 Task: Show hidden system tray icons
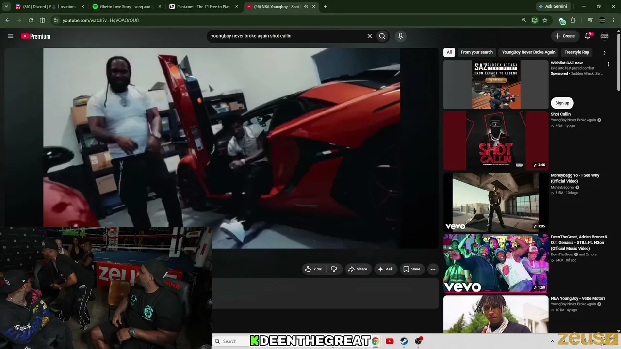[x=552, y=341]
